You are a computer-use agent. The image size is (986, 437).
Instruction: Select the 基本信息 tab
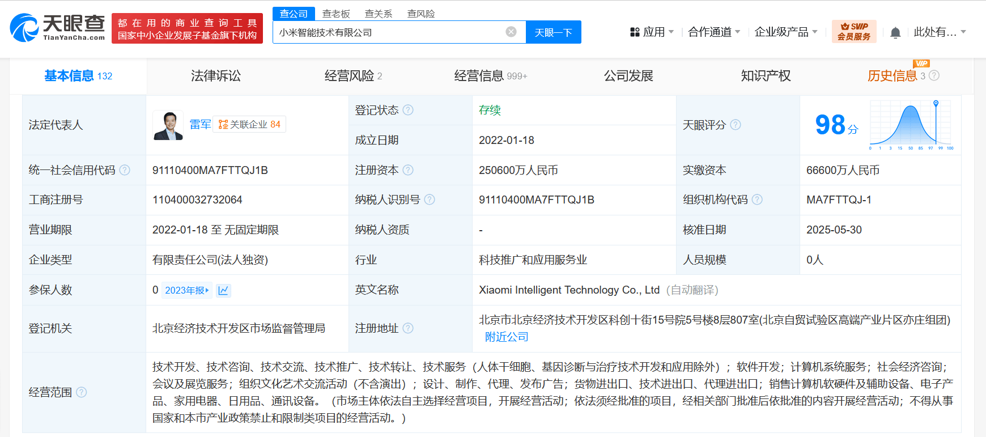coord(78,76)
